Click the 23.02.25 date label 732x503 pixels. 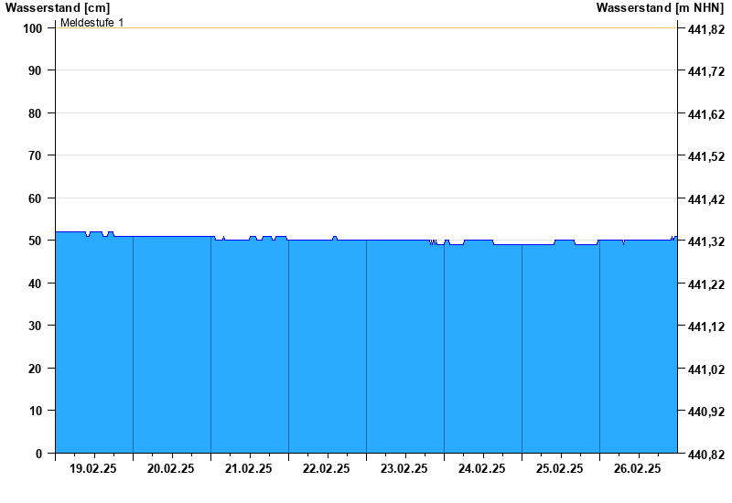[x=404, y=469]
